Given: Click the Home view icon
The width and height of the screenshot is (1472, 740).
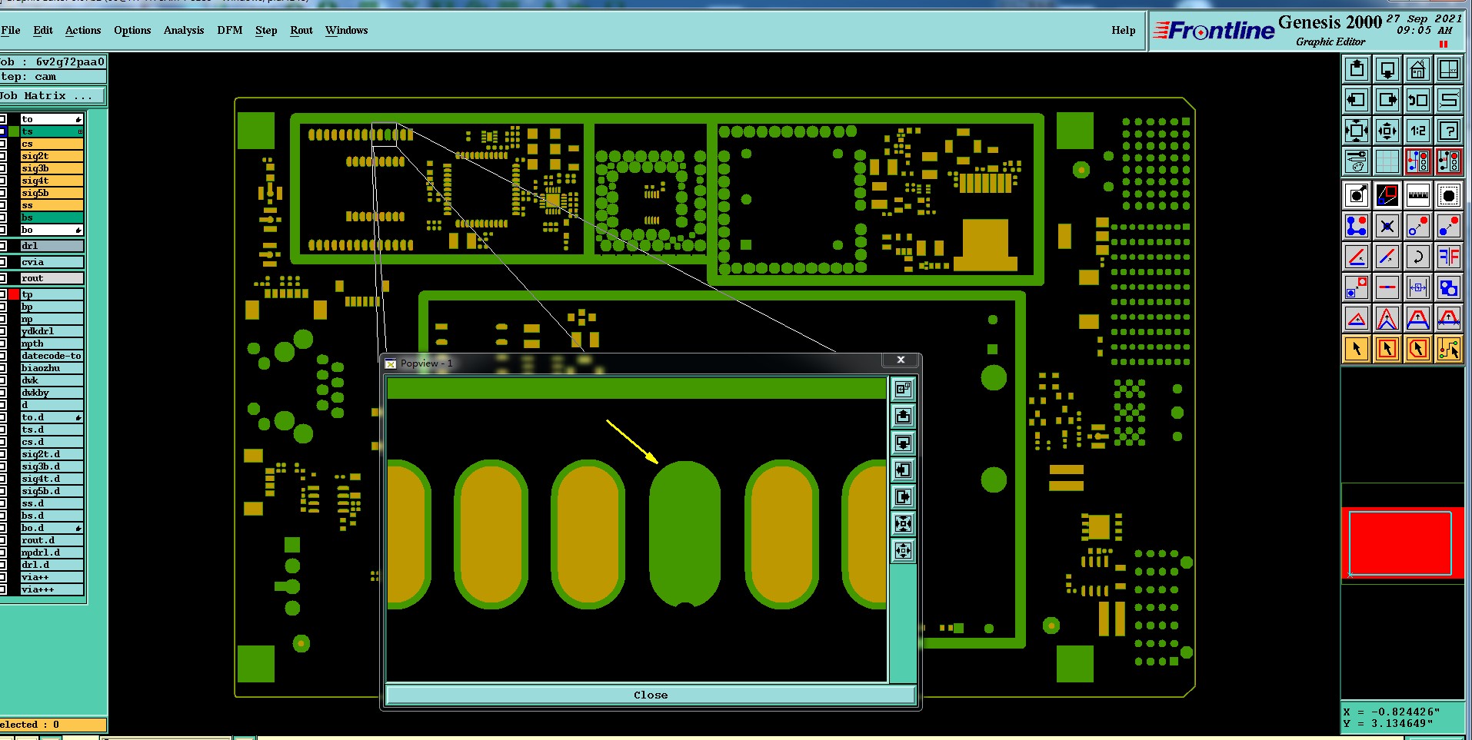Looking at the screenshot, I should tap(1418, 70).
